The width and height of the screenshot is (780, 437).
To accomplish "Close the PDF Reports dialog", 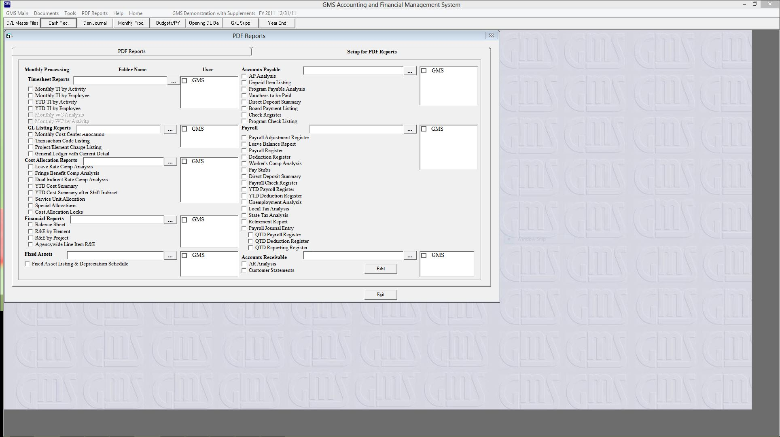I will point(491,36).
